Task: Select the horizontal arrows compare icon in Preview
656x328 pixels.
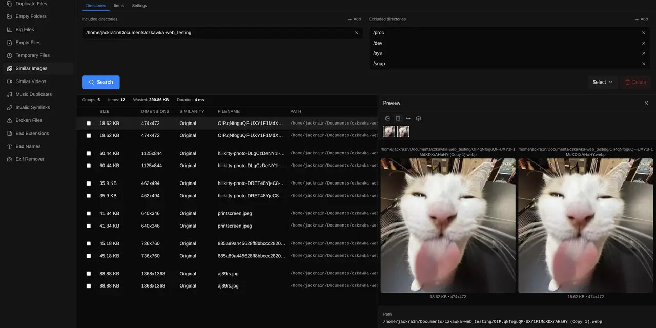Action: 408,118
